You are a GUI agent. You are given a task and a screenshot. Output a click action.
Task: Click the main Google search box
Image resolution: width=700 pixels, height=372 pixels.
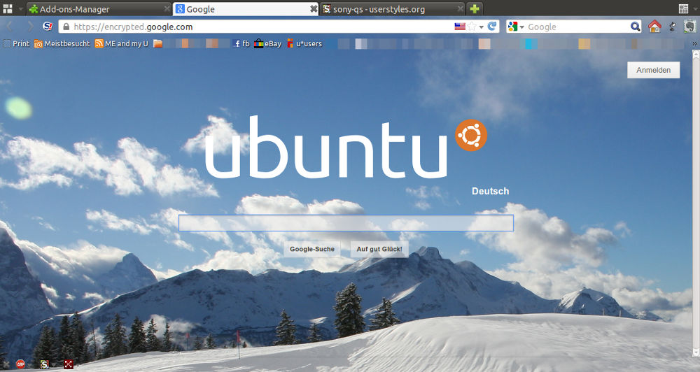(x=346, y=223)
